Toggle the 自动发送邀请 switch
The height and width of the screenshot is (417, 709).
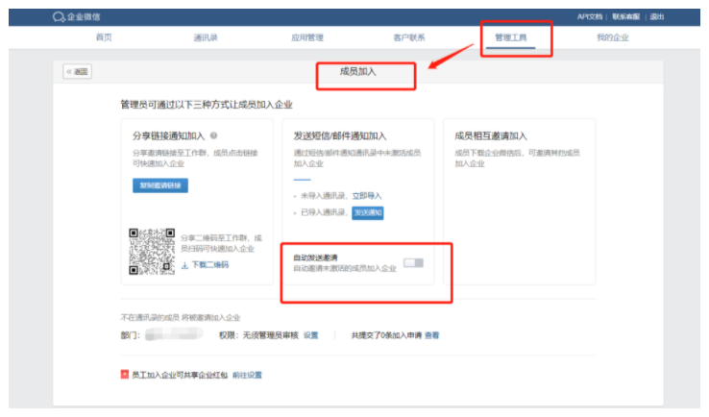tap(413, 262)
